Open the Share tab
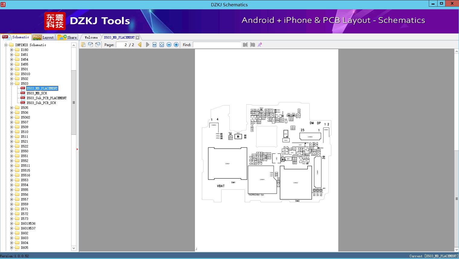This screenshot has width=459, height=259. click(x=67, y=37)
